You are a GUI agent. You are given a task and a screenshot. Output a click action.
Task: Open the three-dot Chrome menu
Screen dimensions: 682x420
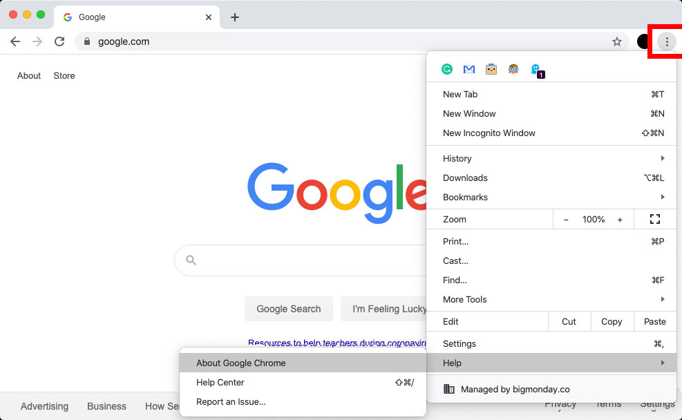tap(666, 41)
